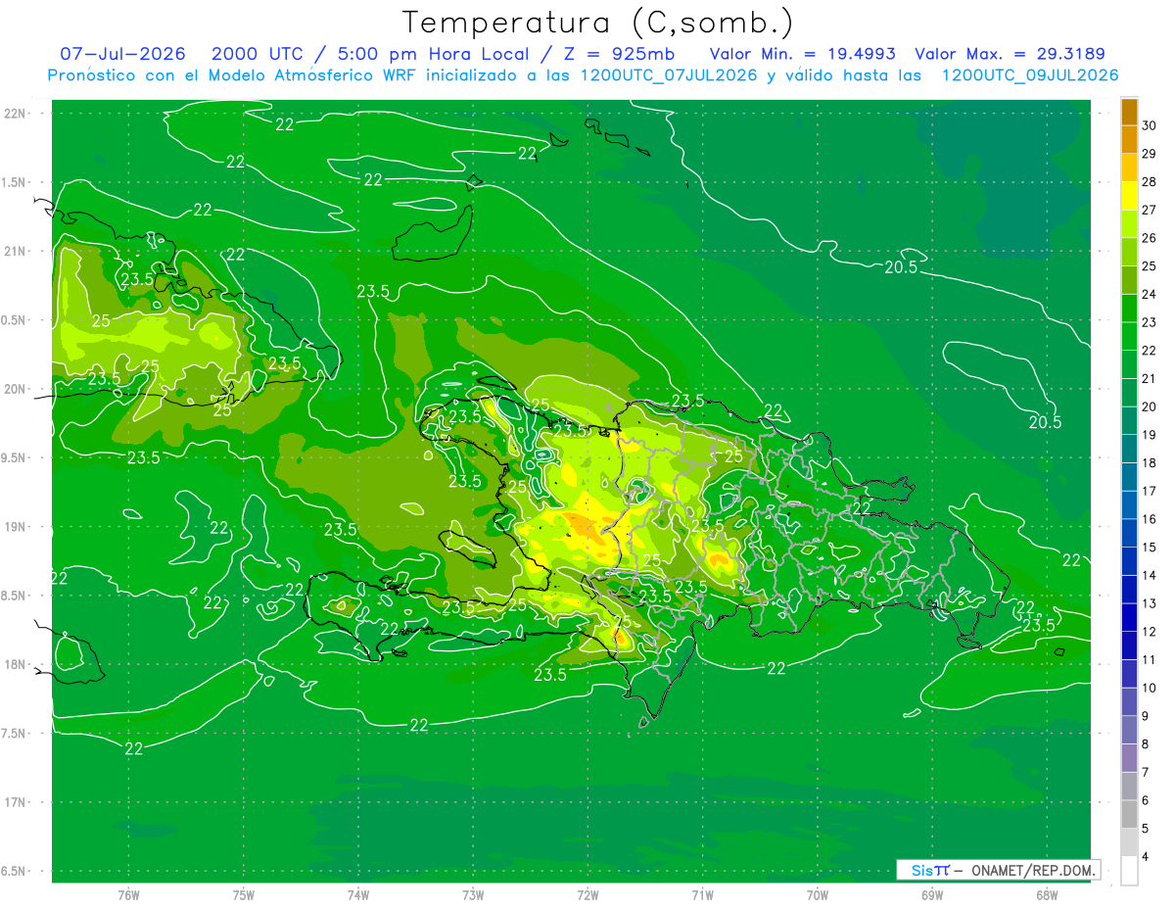Click the 'Valor Max. = 29.3189' readout
The width and height of the screenshot is (1175, 908).
[1010, 54]
